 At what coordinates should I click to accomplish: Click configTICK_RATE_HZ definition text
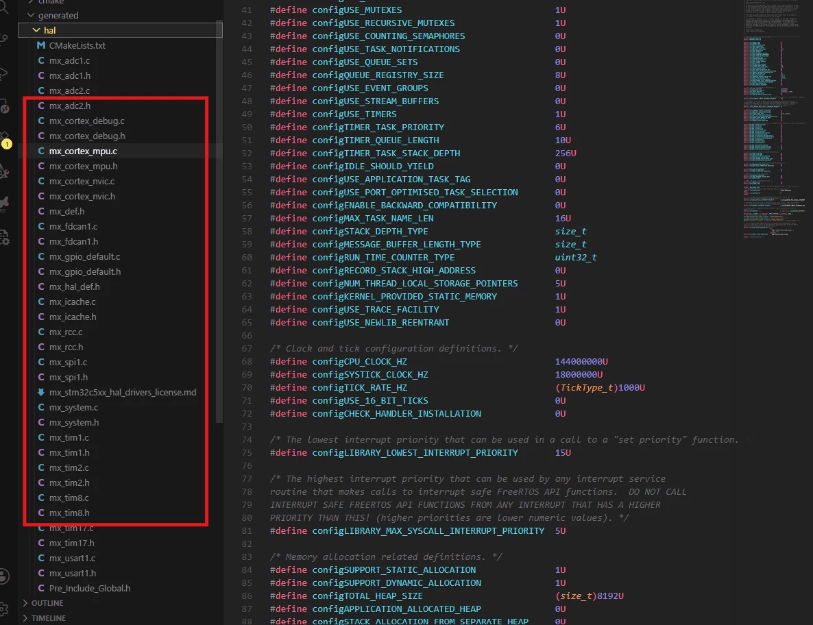point(359,388)
